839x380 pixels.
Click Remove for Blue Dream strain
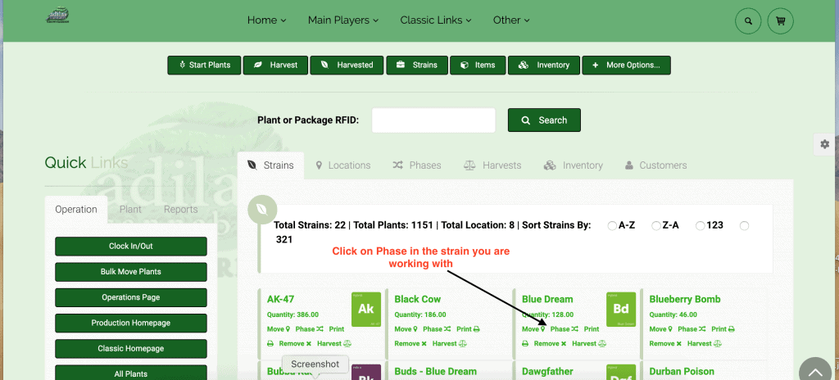[x=550, y=344]
